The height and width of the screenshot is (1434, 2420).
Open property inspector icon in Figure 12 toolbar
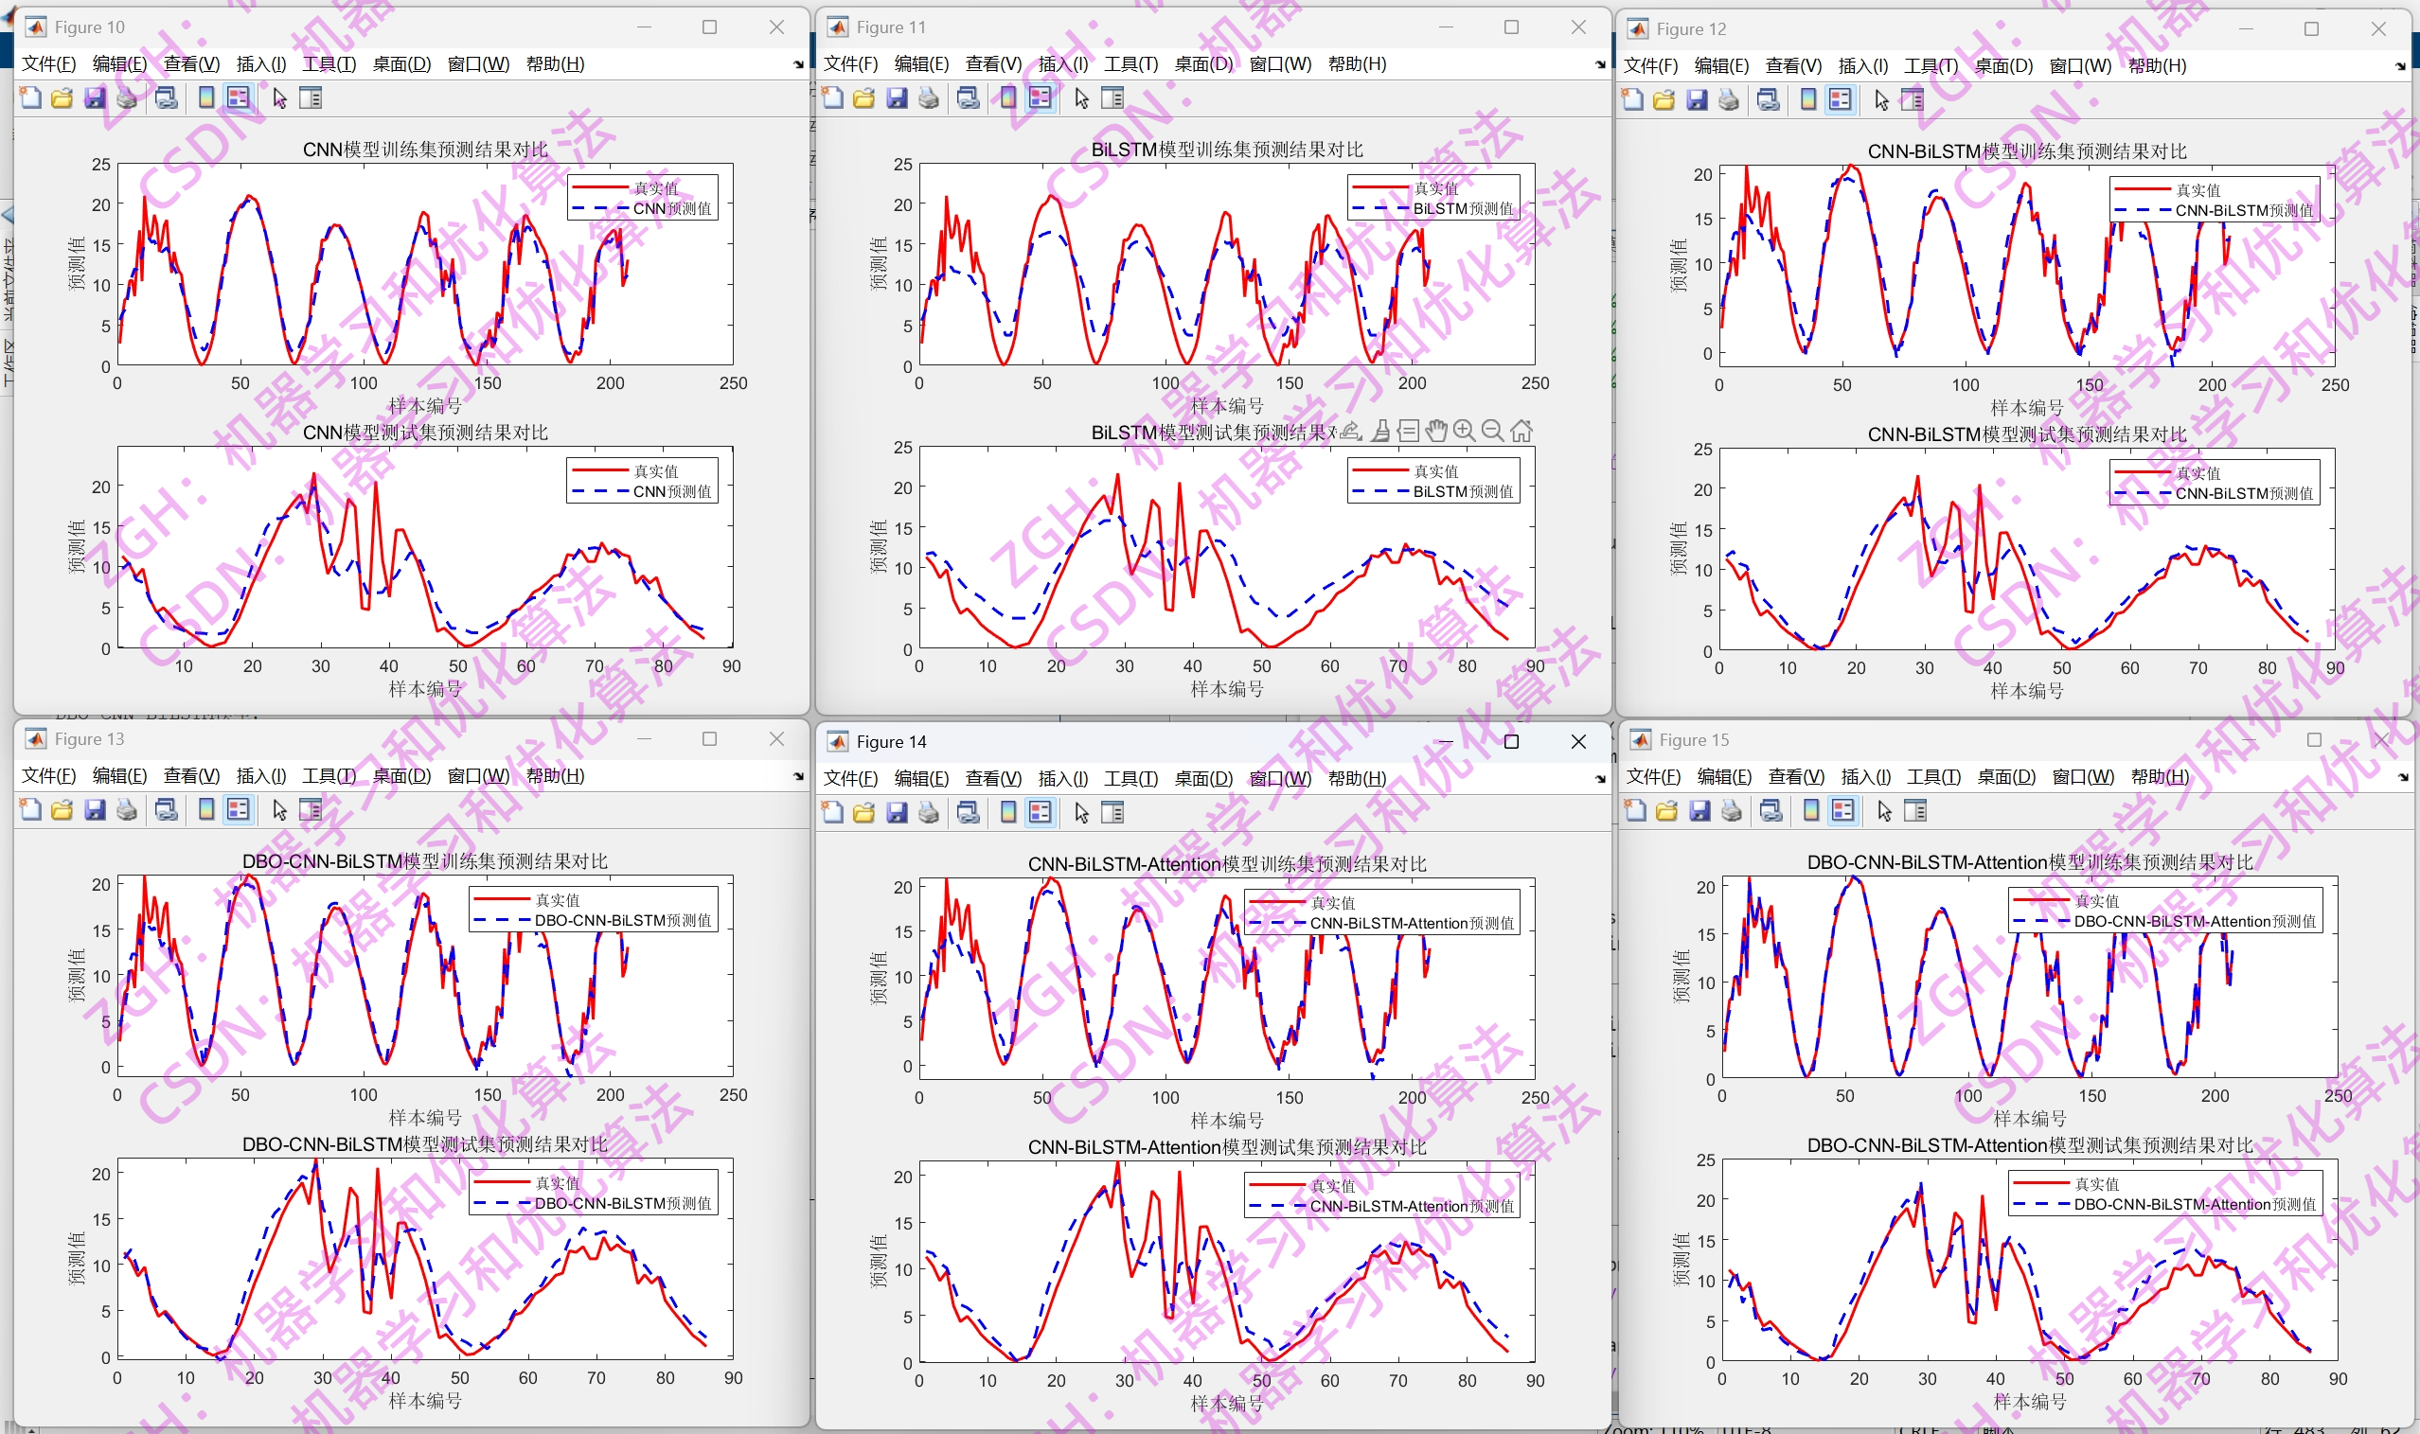point(1913,99)
